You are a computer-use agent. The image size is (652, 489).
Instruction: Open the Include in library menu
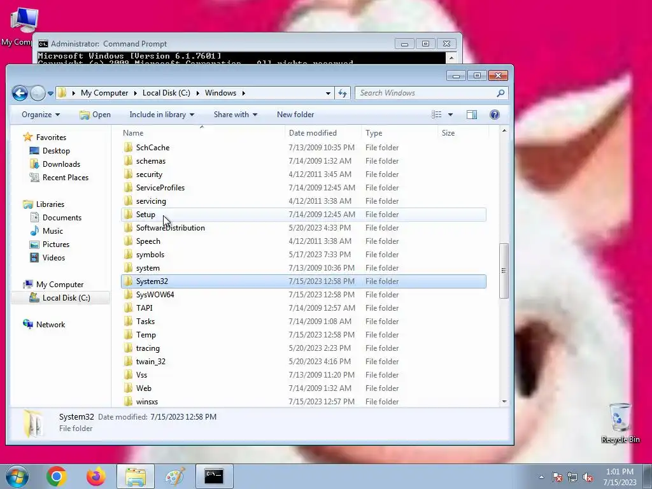162,115
